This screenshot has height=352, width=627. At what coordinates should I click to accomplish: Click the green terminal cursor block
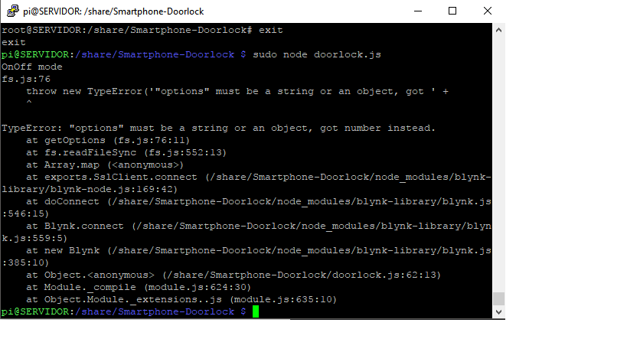point(256,311)
